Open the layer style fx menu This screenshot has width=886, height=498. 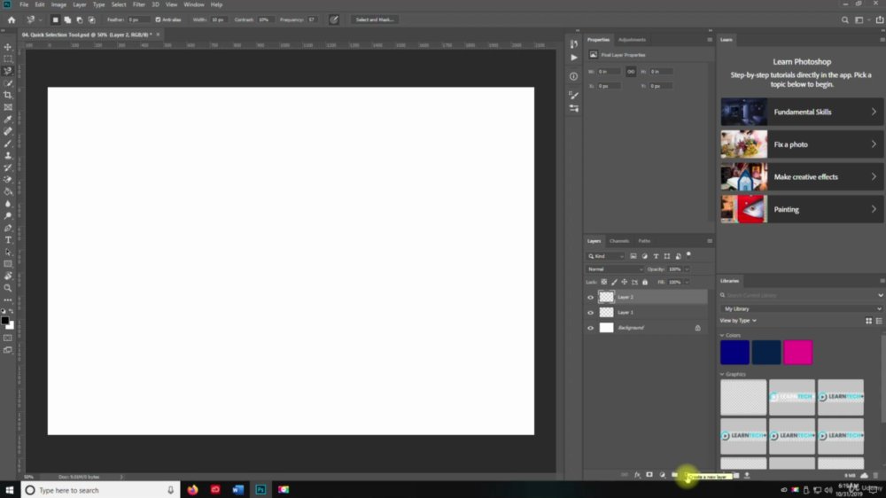[x=637, y=475]
